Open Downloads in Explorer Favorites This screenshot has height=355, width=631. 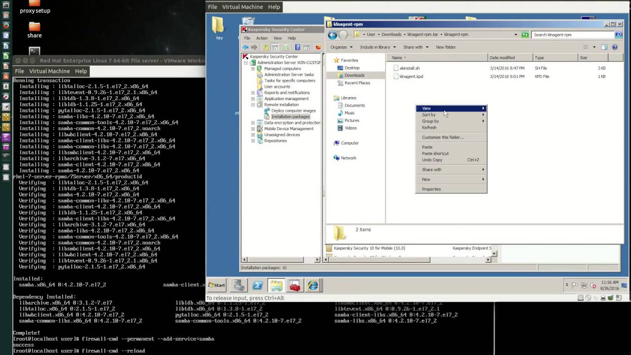pyautogui.click(x=354, y=75)
